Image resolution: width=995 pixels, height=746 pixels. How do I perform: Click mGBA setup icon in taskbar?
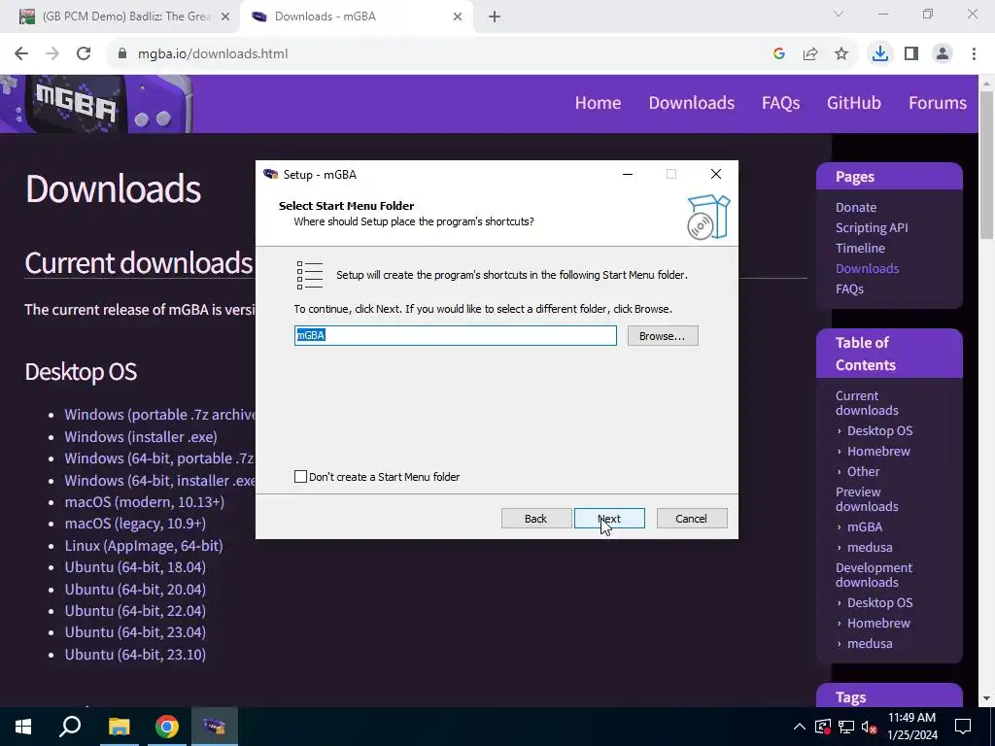[x=215, y=727]
